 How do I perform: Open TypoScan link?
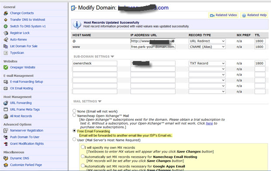click(x=17, y=53)
